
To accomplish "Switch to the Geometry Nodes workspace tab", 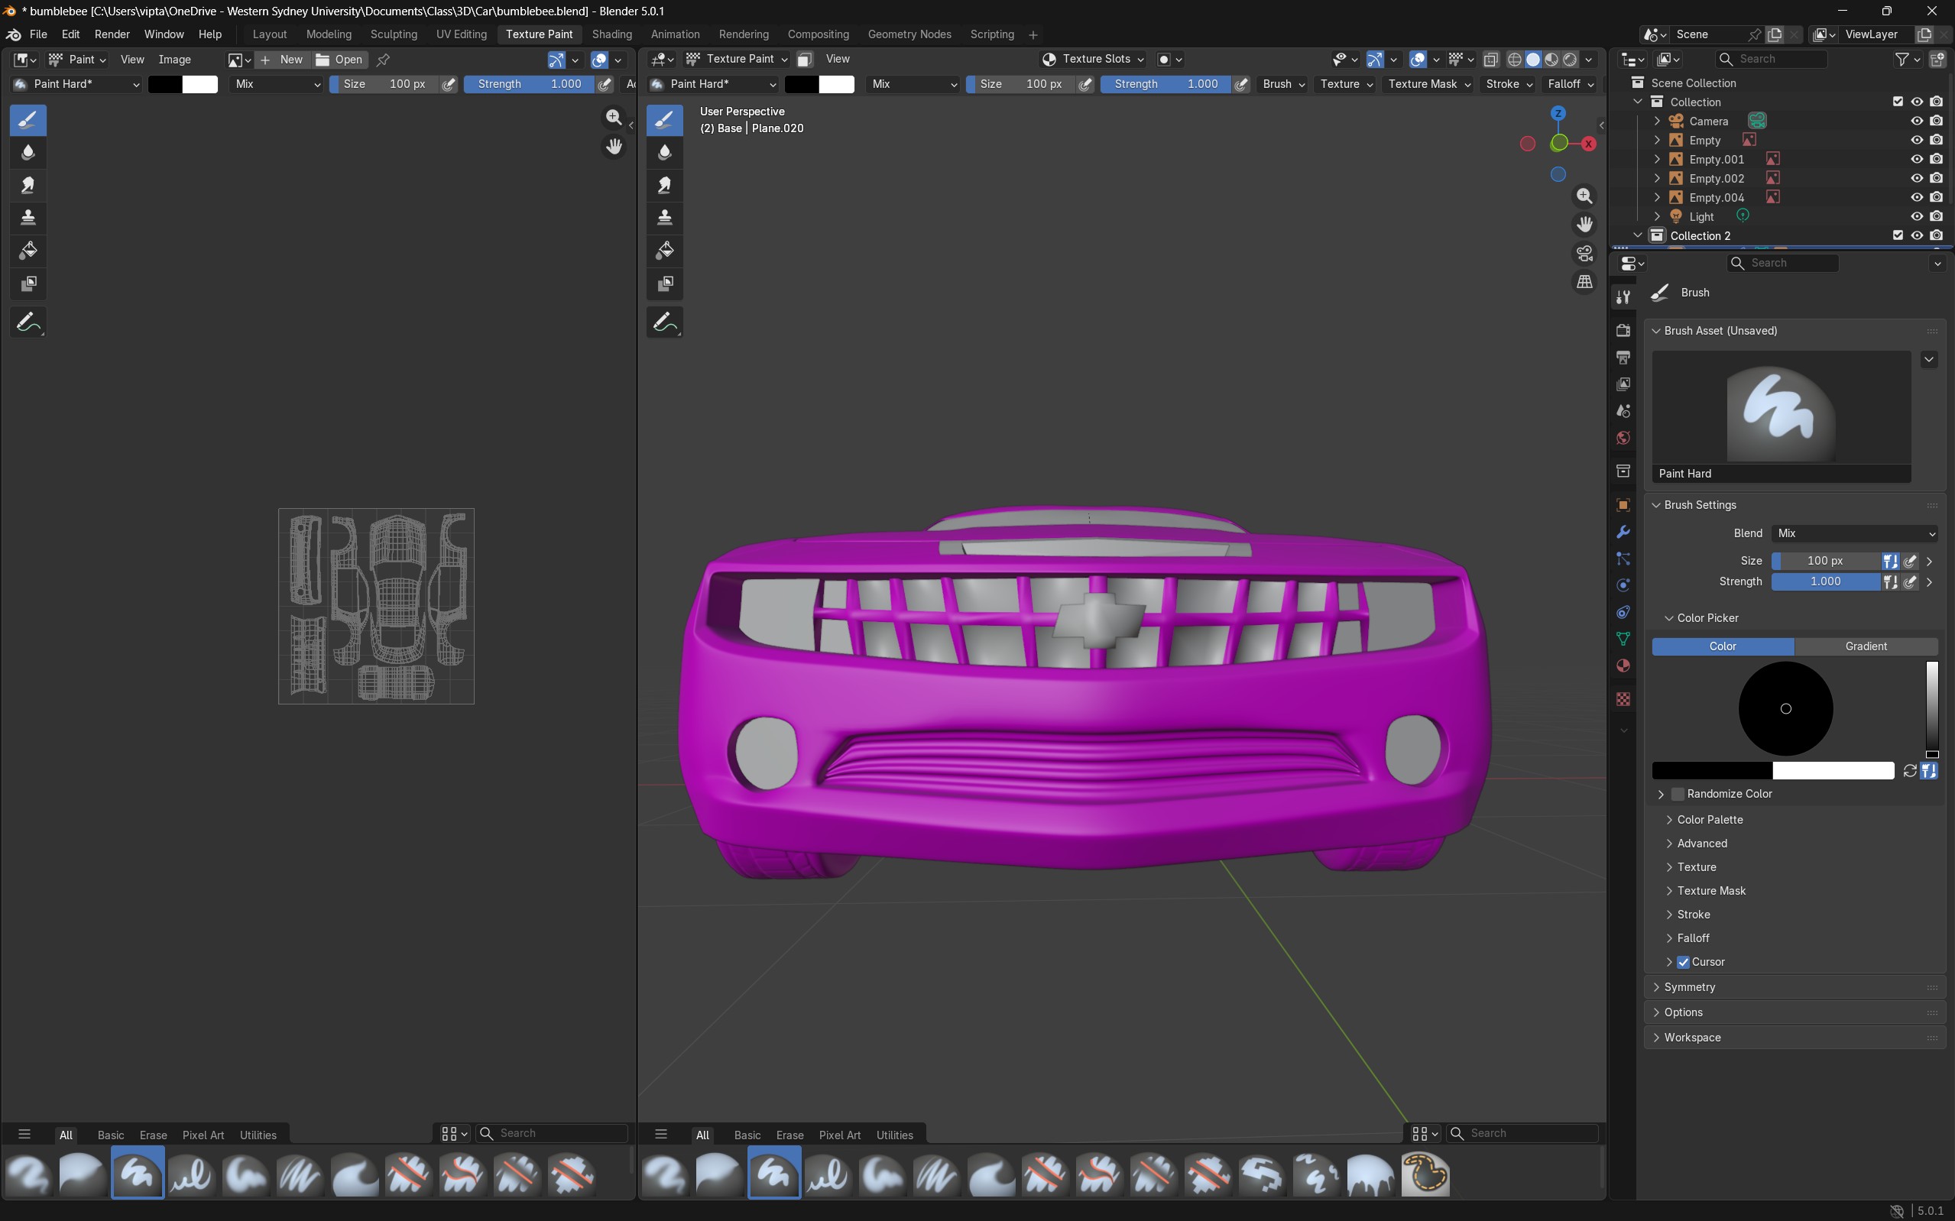I will [x=909, y=34].
